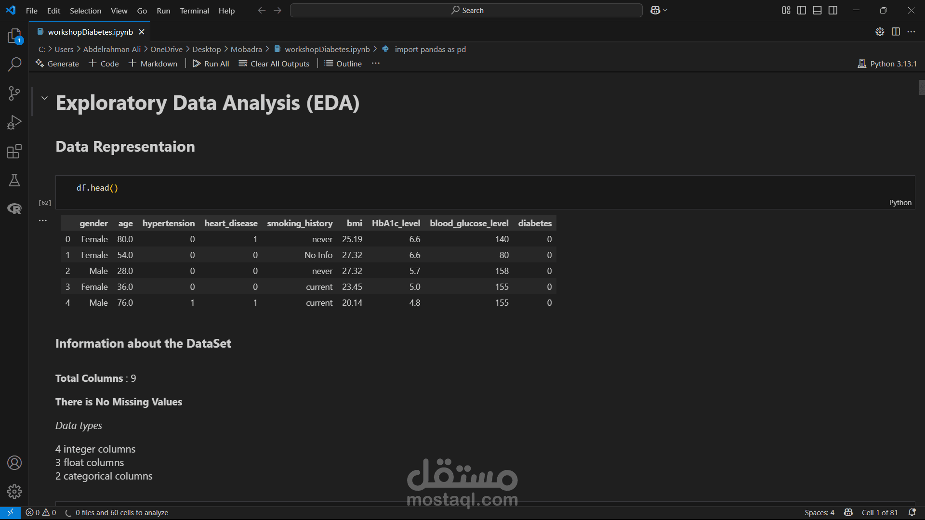Click 'No Info' cell in row 1

pyautogui.click(x=318, y=255)
